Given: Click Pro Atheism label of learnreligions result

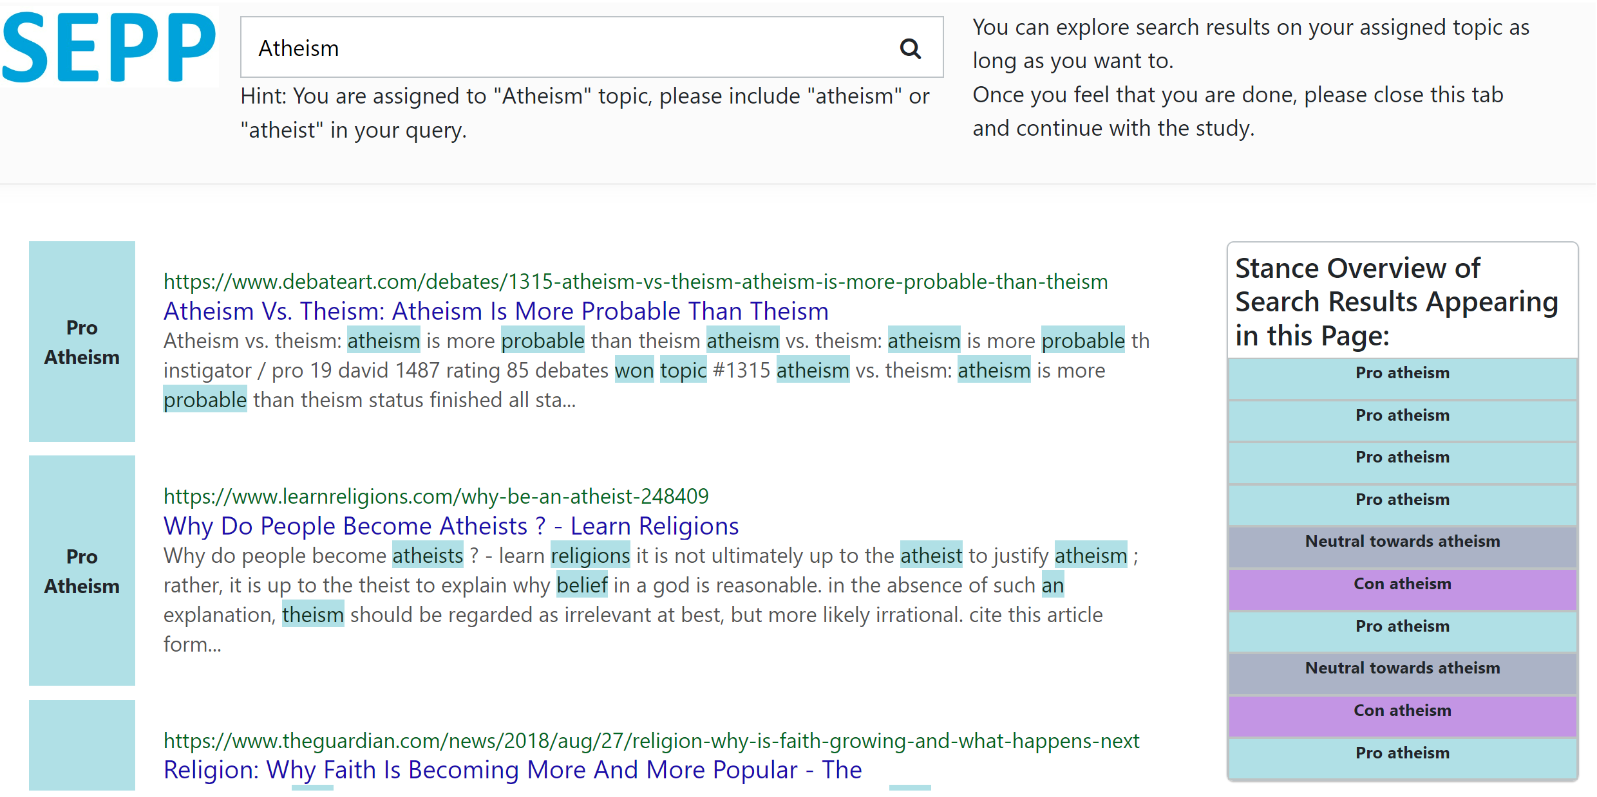Looking at the screenshot, I should click(x=82, y=571).
